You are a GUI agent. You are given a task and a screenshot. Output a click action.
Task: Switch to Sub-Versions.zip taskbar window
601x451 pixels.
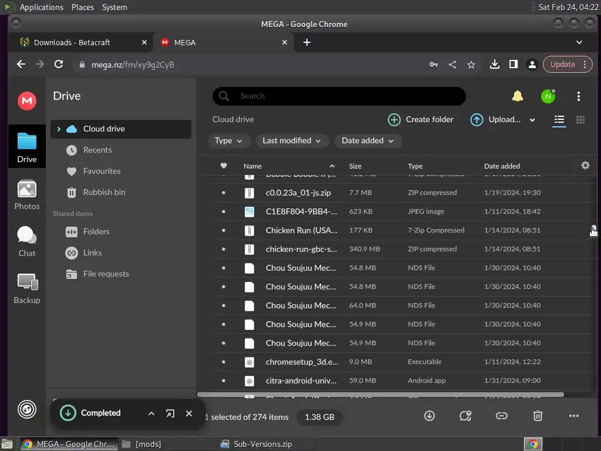click(x=262, y=444)
